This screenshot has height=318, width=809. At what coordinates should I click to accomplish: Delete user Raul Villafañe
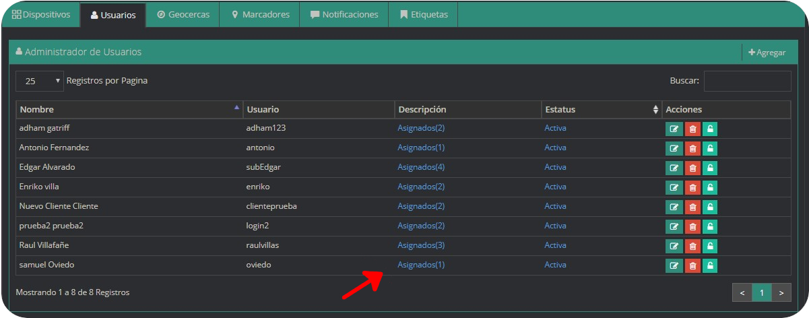click(692, 246)
